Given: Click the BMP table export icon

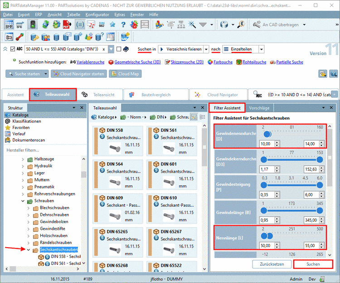Looking at the screenshot, I should point(9,25).
